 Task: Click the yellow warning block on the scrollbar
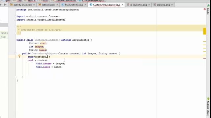point(204,31)
